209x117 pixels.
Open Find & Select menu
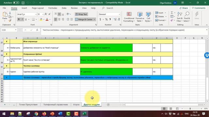tap(187, 17)
